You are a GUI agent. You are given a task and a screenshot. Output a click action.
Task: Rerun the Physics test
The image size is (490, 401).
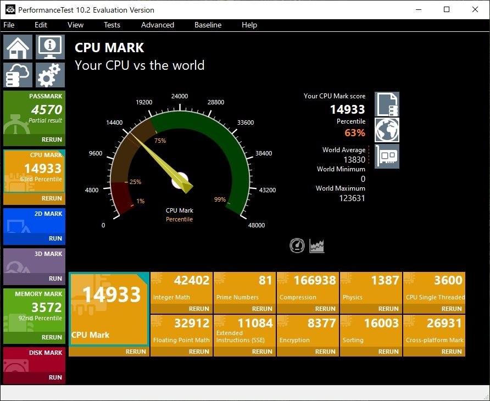[371, 309]
